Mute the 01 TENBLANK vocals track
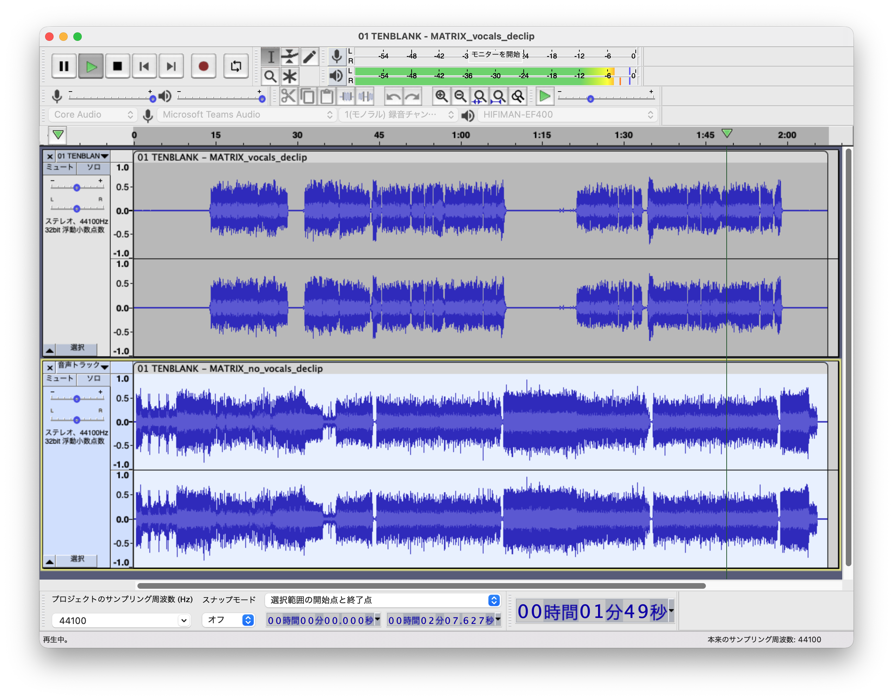 [60, 167]
